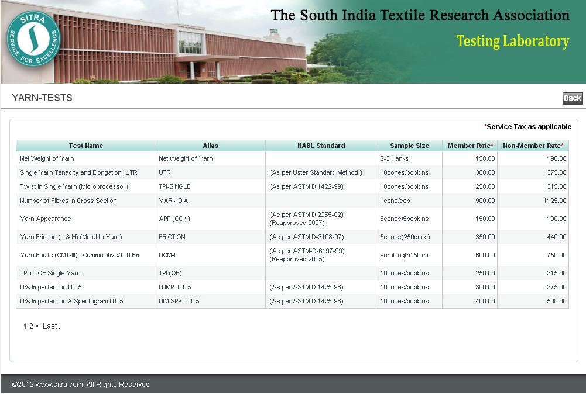Viewport: 586px width, 394px height.
Task: Go back using the Back button
Action: pyautogui.click(x=572, y=98)
